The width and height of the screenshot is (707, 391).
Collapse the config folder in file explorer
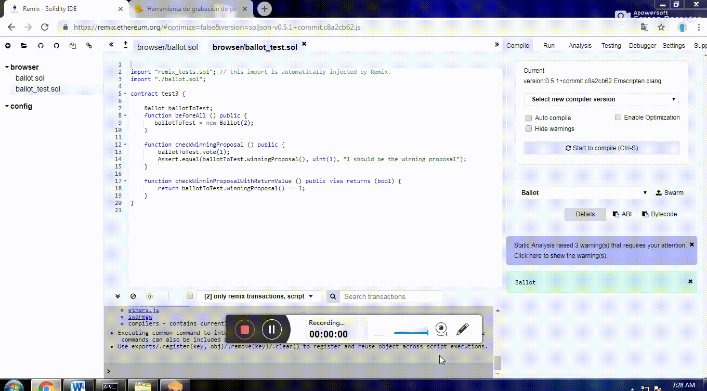click(x=7, y=106)
